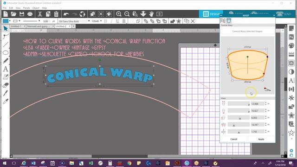Open the Gill Sans Ultra Bold font dropdown
This screenshot has height=167, width=297.
89,21
